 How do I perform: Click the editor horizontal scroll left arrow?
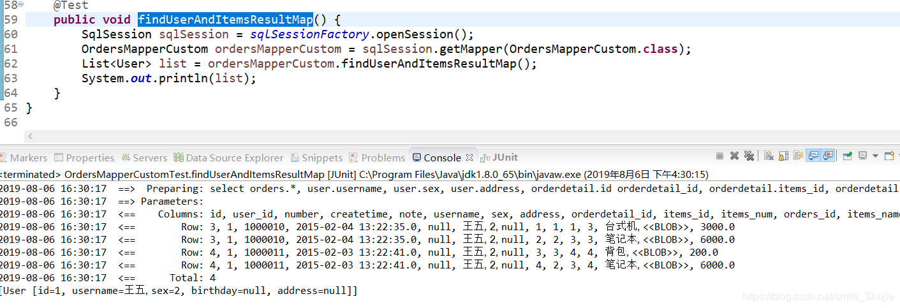30,136
